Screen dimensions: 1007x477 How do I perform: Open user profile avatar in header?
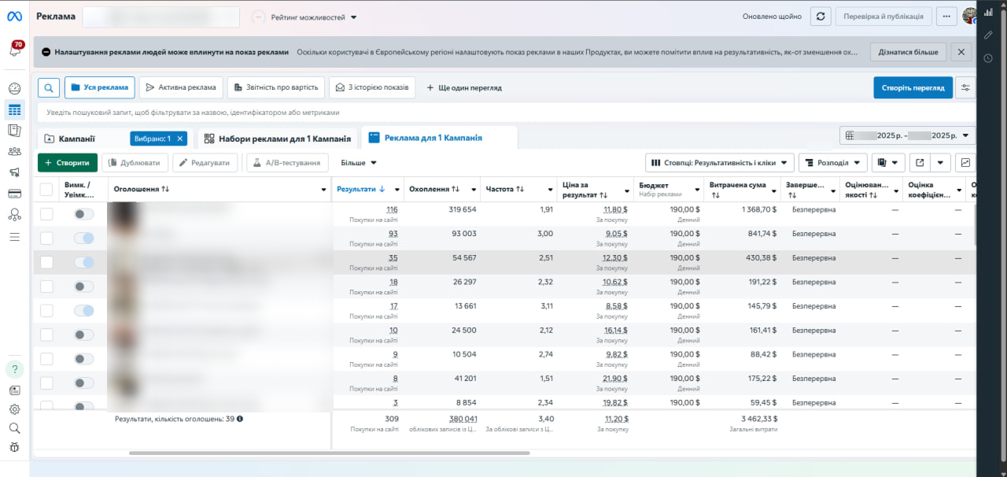pos(968,17)
